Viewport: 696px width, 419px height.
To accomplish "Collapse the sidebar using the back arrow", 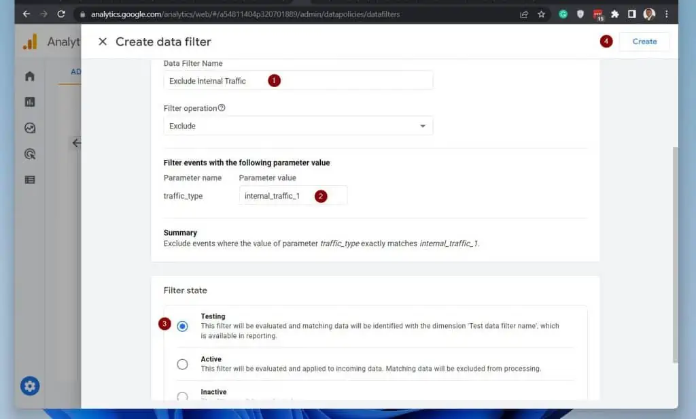I will tap(76, 143).
